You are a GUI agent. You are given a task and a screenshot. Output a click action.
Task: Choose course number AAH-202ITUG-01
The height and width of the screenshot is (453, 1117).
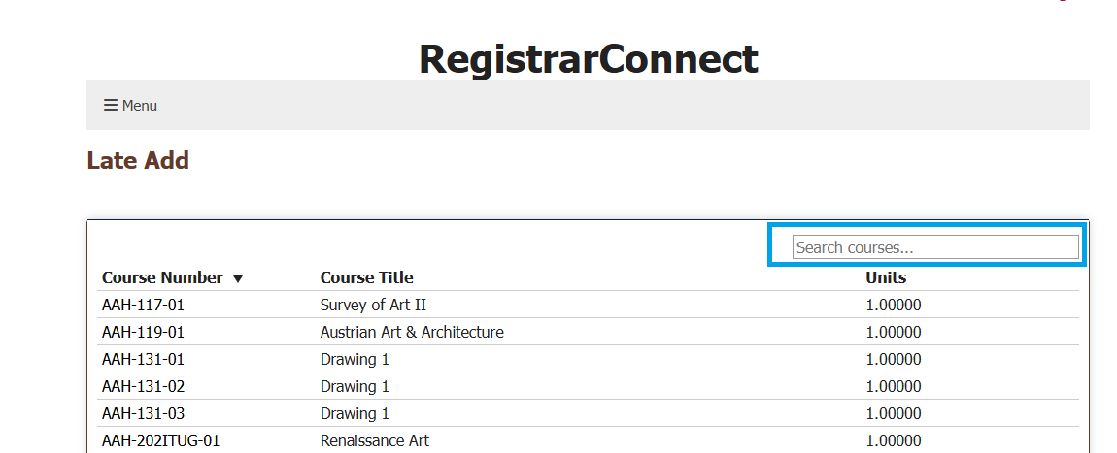161,440
